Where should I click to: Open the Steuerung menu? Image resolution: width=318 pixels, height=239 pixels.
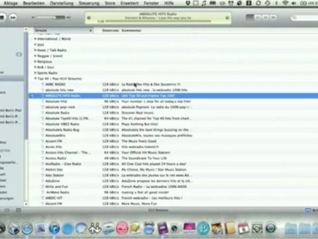(89, 3)
